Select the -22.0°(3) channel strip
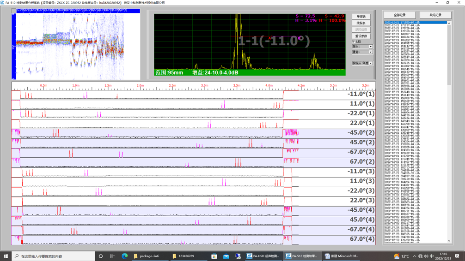465x261 pixels. click(193, 191)
